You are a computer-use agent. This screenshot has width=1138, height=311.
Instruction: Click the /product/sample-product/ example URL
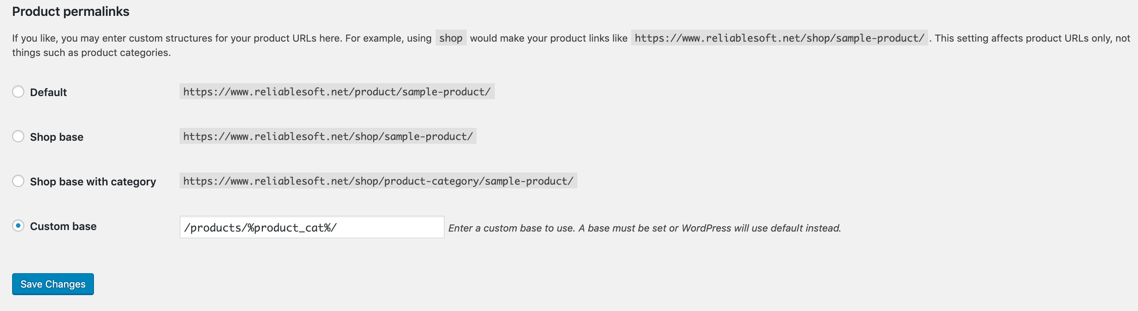337,92
